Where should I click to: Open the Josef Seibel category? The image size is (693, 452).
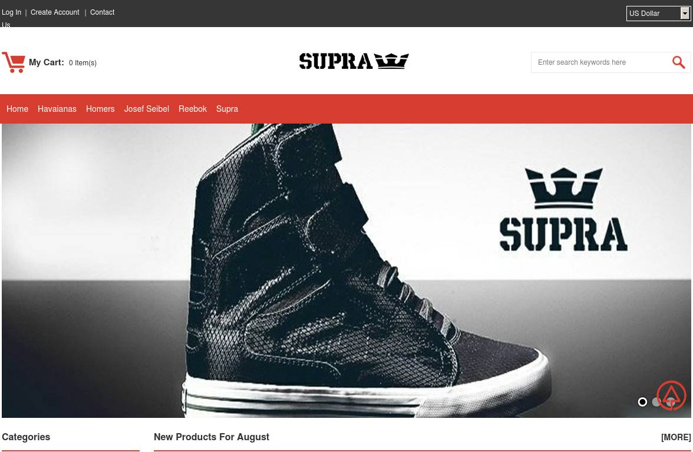146,109
